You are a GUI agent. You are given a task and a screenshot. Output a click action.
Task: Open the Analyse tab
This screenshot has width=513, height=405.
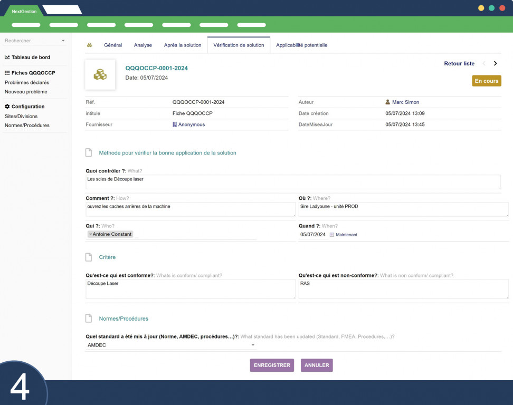(143, 45)
